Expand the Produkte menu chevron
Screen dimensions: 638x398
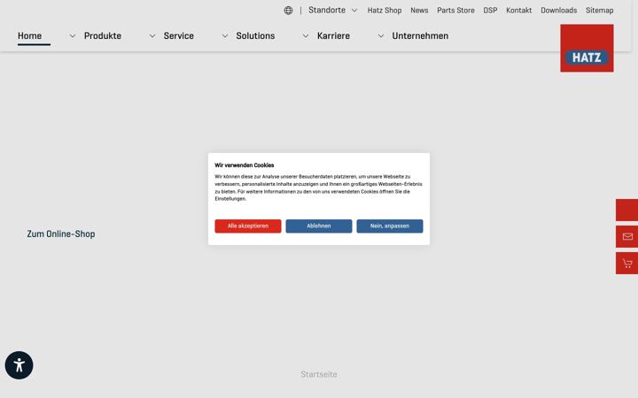tap(73, 35)
